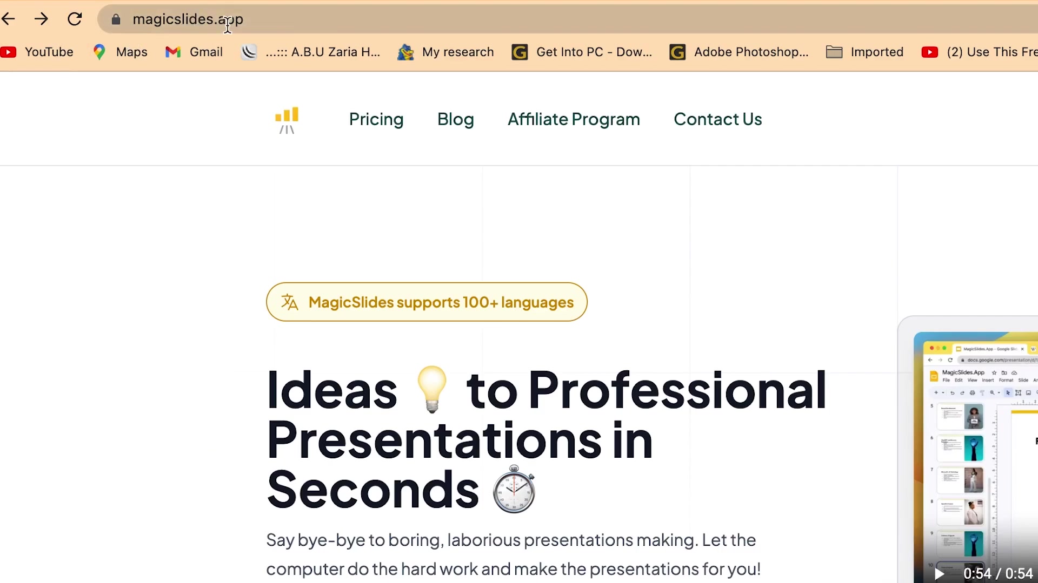Open the Blog page
The image size is (1038, 583).
[x=456, y=119]
